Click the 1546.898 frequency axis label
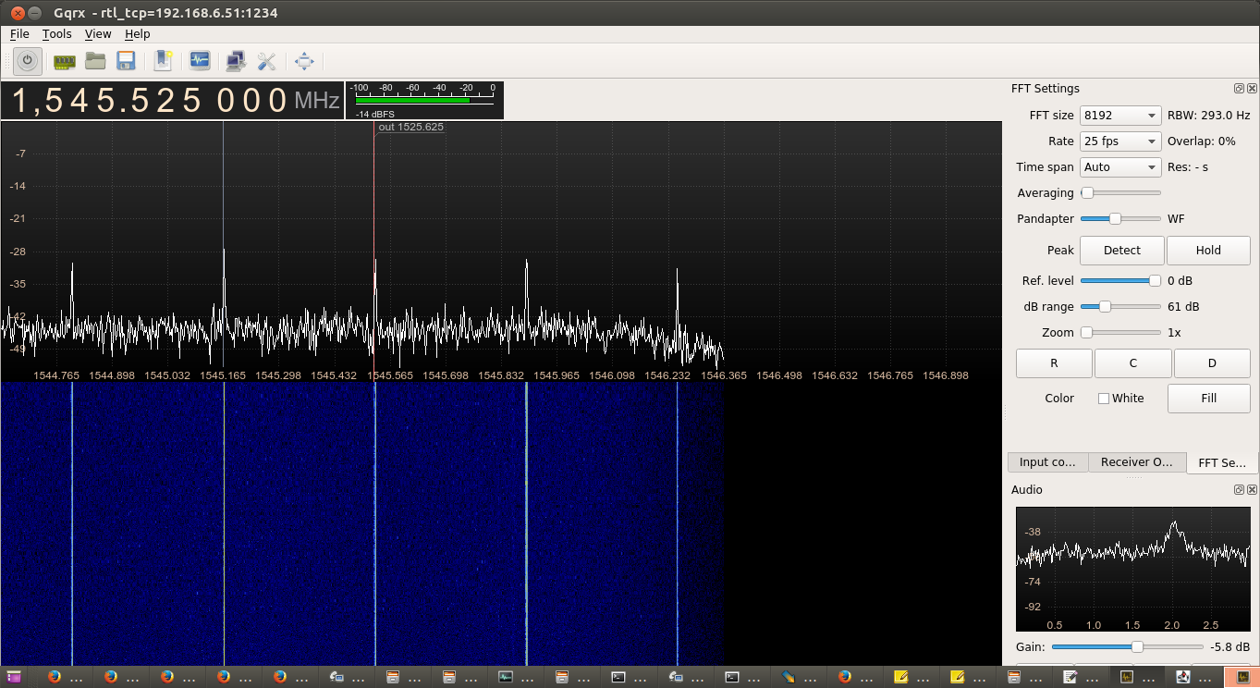Image resolution: width=1260 pixels, height=688 pixels. pos(946,375)
